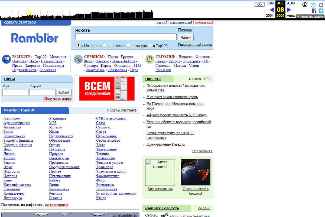Select AUG month in Wayback toolbar
Screen dimensions: 325x217
pyautogui.click(x=291, y=3)
